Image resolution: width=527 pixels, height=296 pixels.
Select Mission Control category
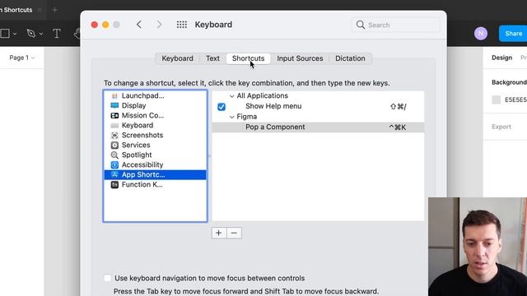(x=155, y=115)
